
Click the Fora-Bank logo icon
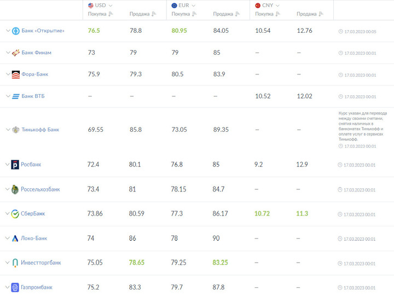tap(16, 74)
